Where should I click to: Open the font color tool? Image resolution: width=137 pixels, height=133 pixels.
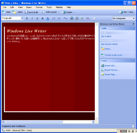(48, 18)
